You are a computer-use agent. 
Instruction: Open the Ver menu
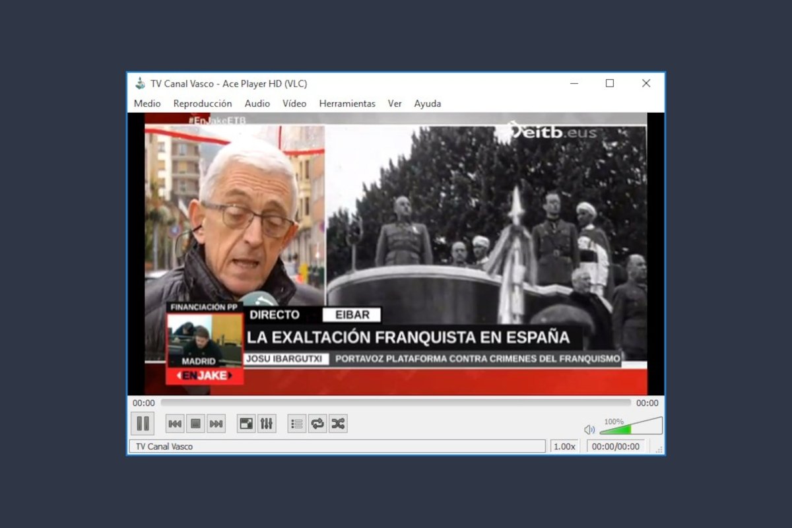click(x=395, y=104)
